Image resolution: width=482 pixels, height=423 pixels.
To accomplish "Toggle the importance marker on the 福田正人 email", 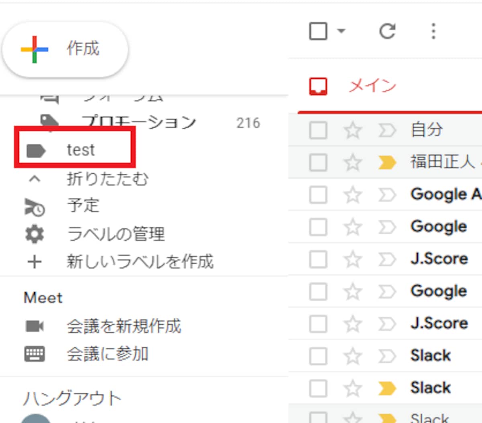I will (387, 163).
